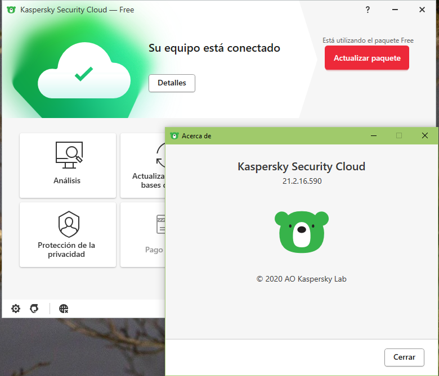439x376 pixels.
Task: Click the Kaspersky Security Cloud heading in dialog
Action: (x=302, y=166)
